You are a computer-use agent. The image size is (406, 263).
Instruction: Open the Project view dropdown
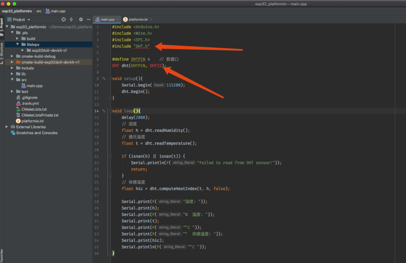click(29, 20)
